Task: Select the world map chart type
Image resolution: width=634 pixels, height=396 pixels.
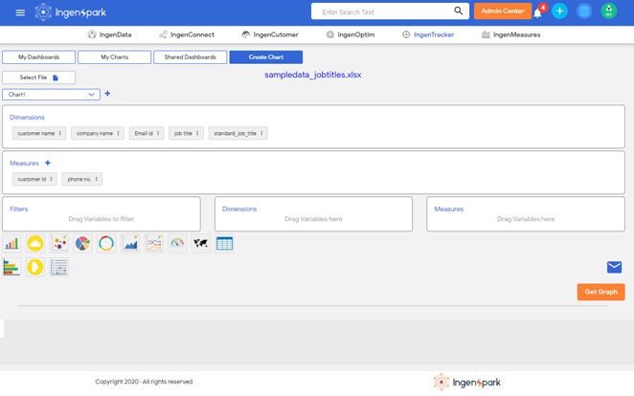Action: coord(201,243)
